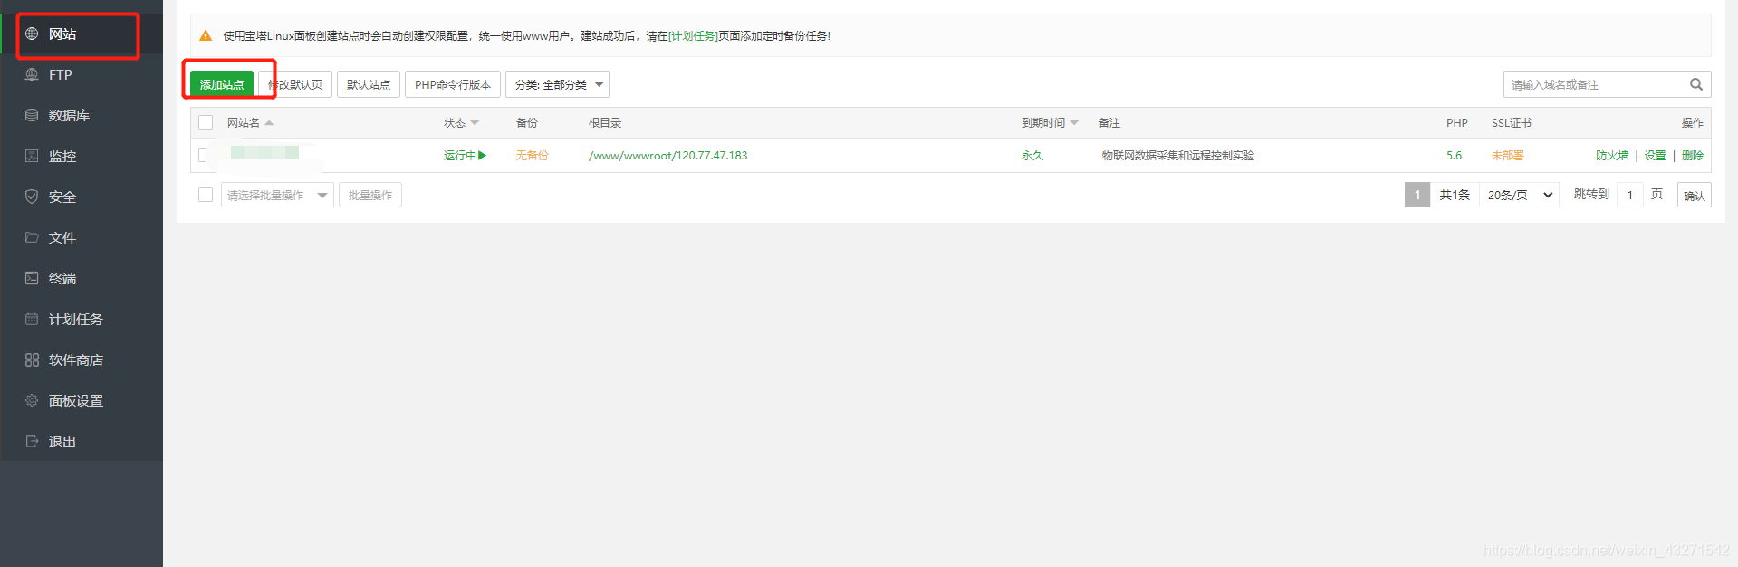Click the shield icon for 安全
The width and height of the screenshot is (1738, 567).
pyautogui.click(x=32, y=197)
